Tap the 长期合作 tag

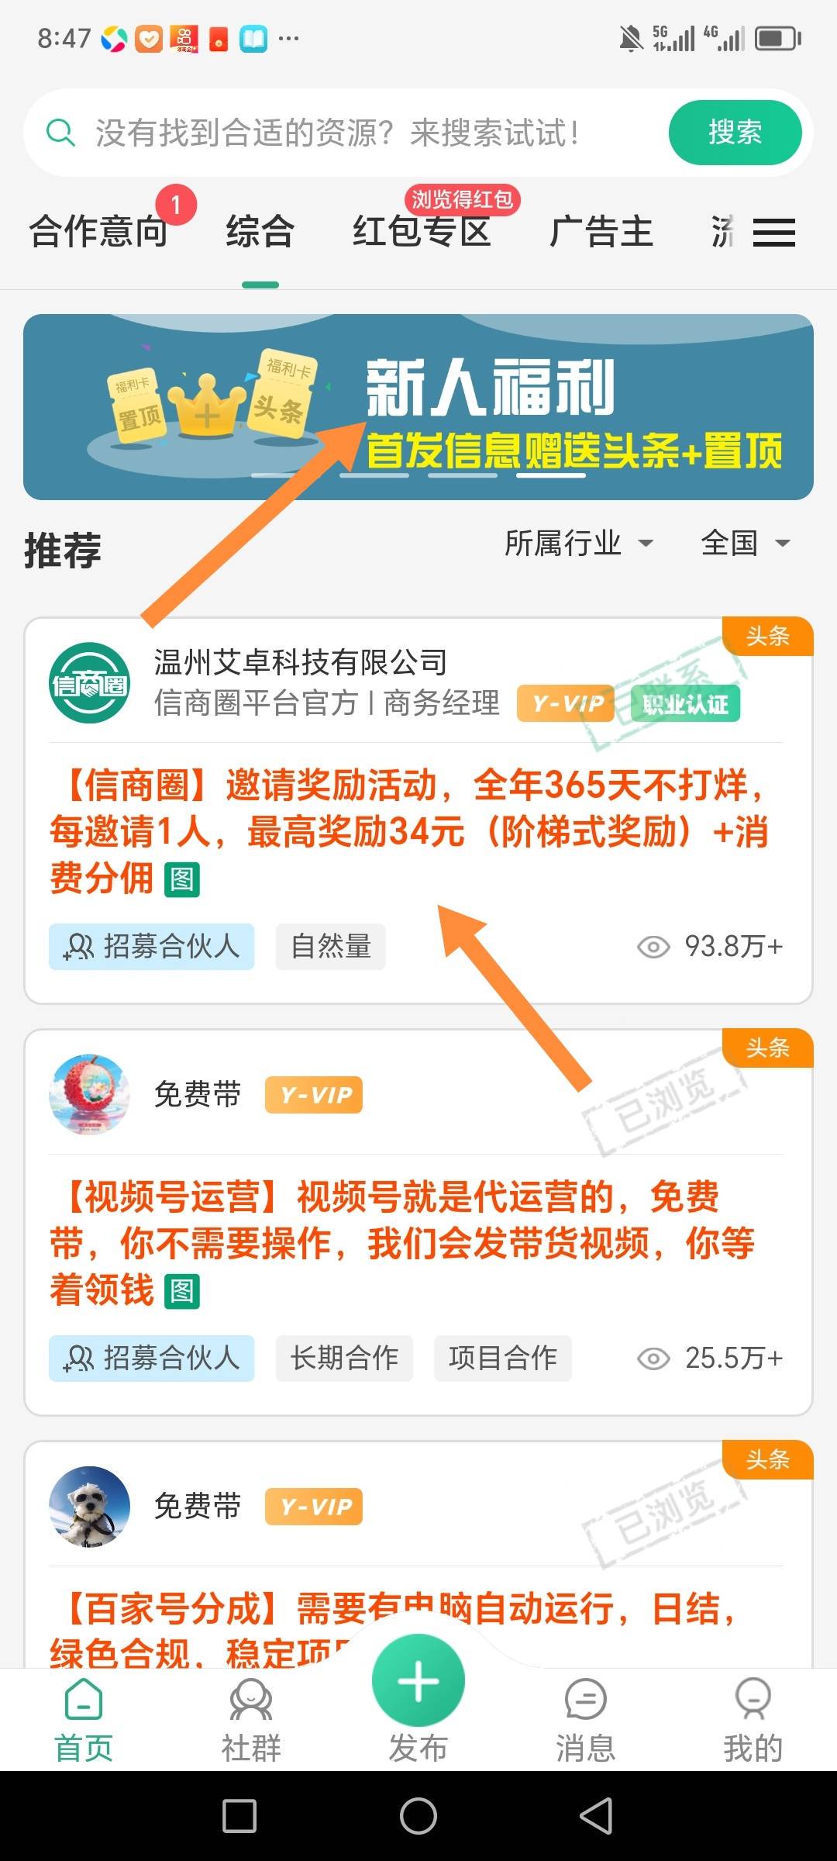coord(344,1358)
